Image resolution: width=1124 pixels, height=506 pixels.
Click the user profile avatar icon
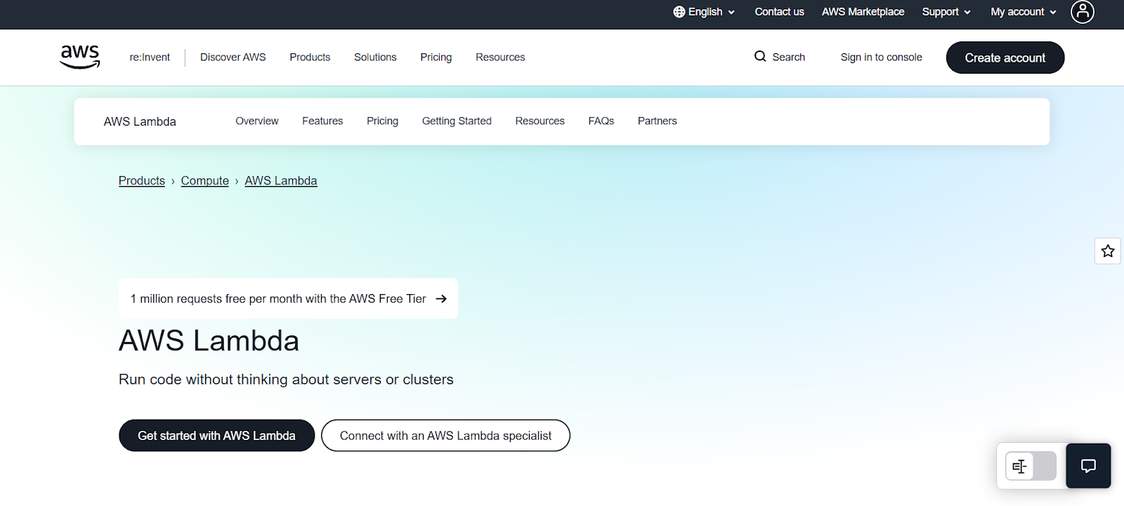[x=1082, y=12]
